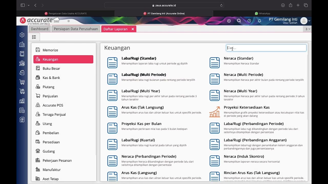Open a new Safari tab with plus
The width and height of the screenshot is (328, 184).
tap(298, 5)
